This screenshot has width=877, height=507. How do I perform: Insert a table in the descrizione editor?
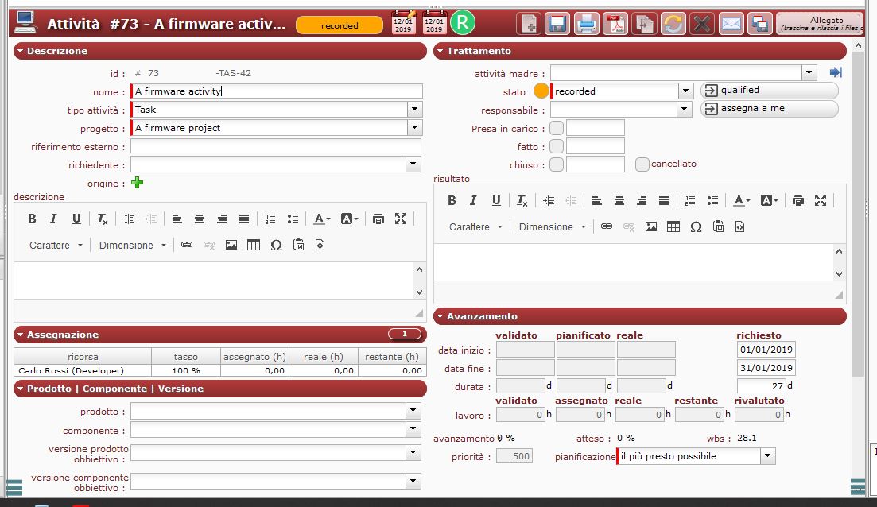(254, 246)
